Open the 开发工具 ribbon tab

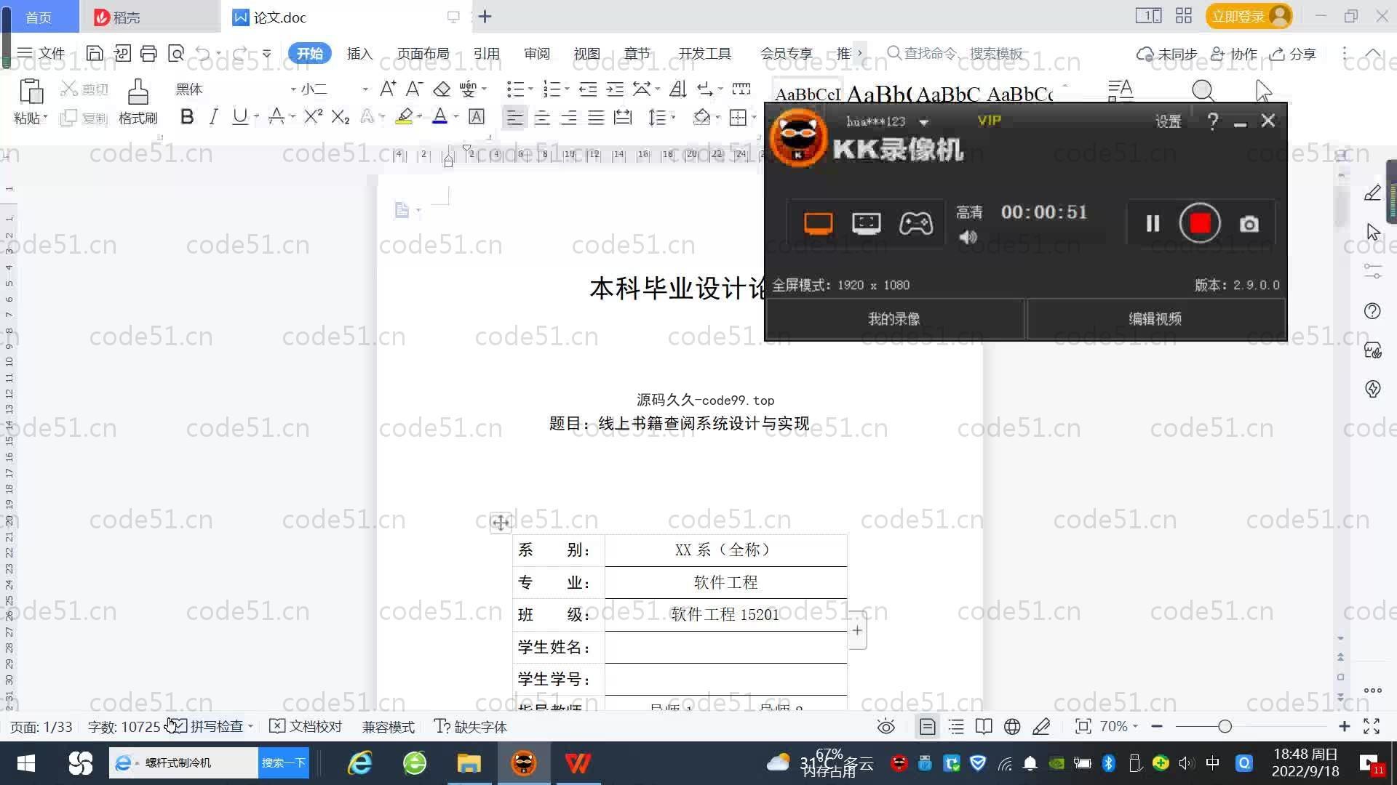[704, 53]
